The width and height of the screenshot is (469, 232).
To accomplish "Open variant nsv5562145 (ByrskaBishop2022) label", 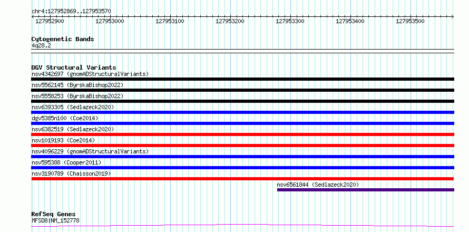I will [x=77, y=85].
